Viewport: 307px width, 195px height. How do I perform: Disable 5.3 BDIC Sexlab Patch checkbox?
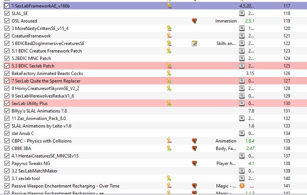coord(7,66)
